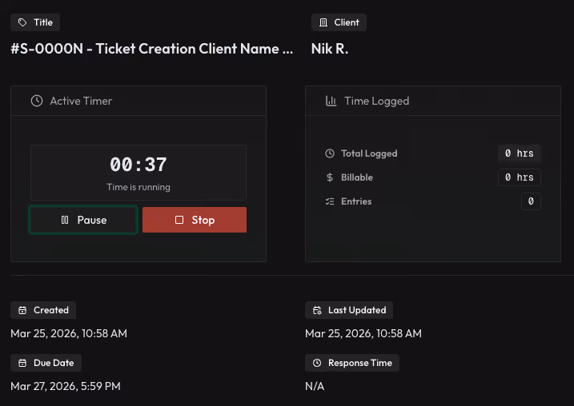This screenshot has height=406, width=574.
Task: Click the bar chart icon in Time Logged header
Action: (x=331, y=101)
